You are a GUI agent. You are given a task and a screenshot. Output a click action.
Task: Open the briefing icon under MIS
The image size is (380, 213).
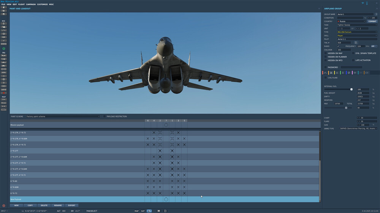pyautogui.click(x=4, y=24)
